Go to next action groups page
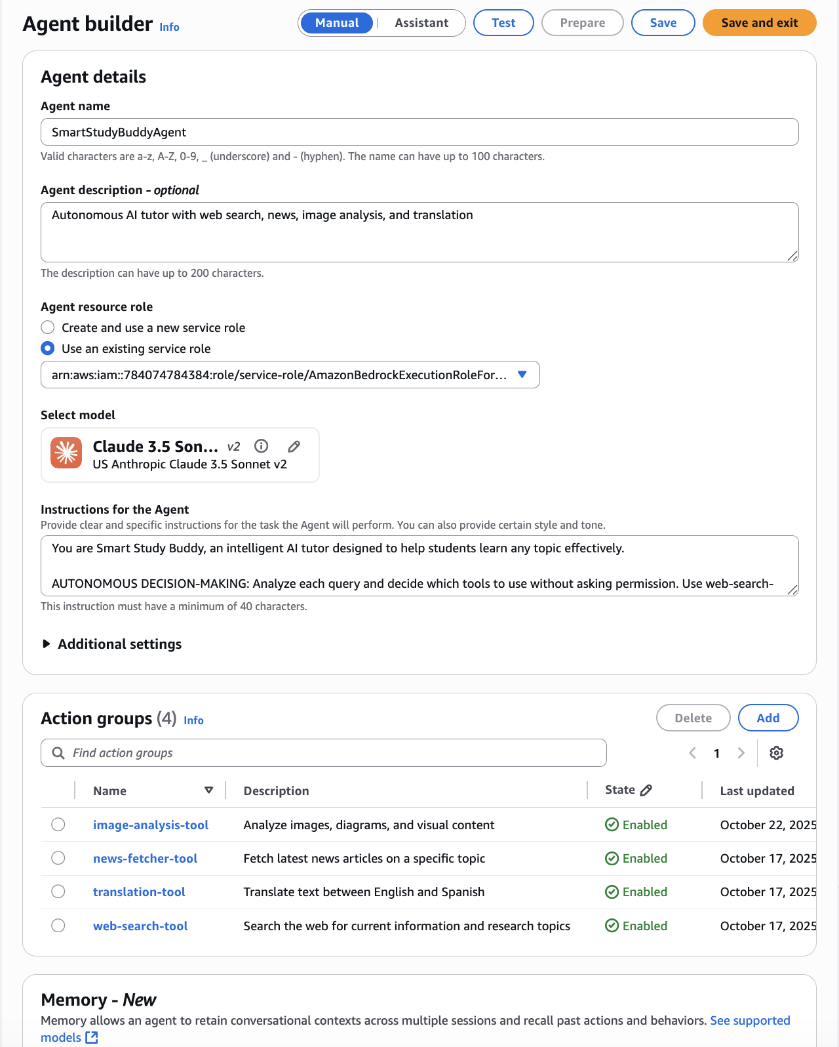839x1047 pixels. pyautogui.click(x=741, y=753)
